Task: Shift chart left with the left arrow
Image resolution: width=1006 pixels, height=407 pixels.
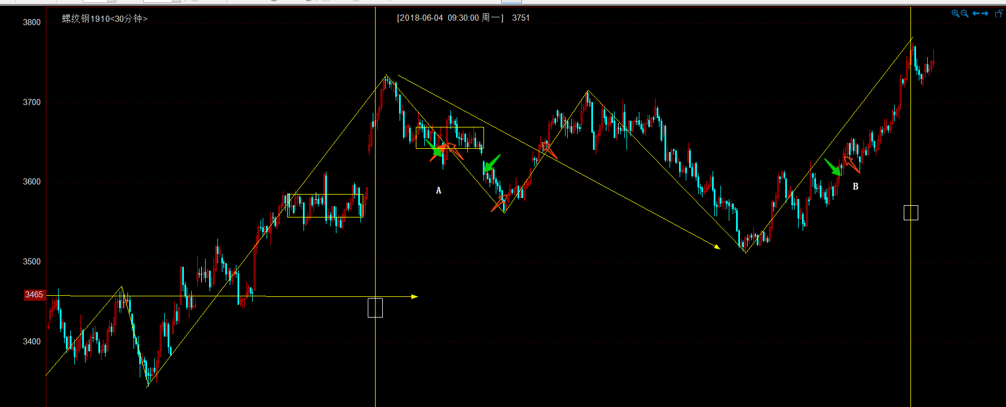Action: point(976,13)
